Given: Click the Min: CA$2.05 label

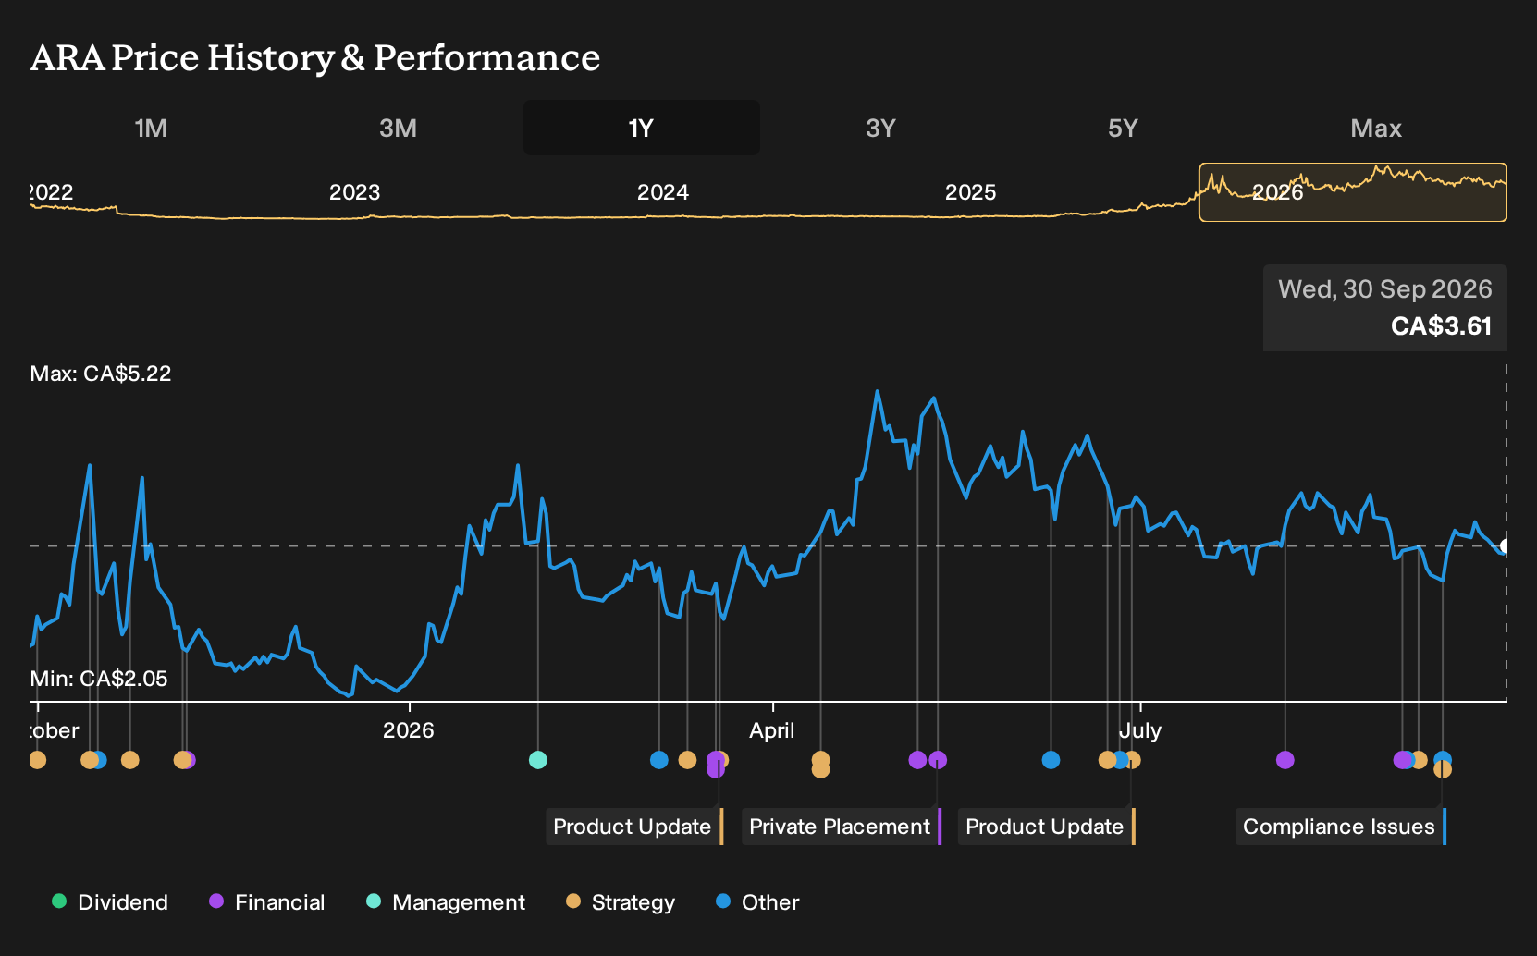Looking at the screenshot, I should [99, 679].
